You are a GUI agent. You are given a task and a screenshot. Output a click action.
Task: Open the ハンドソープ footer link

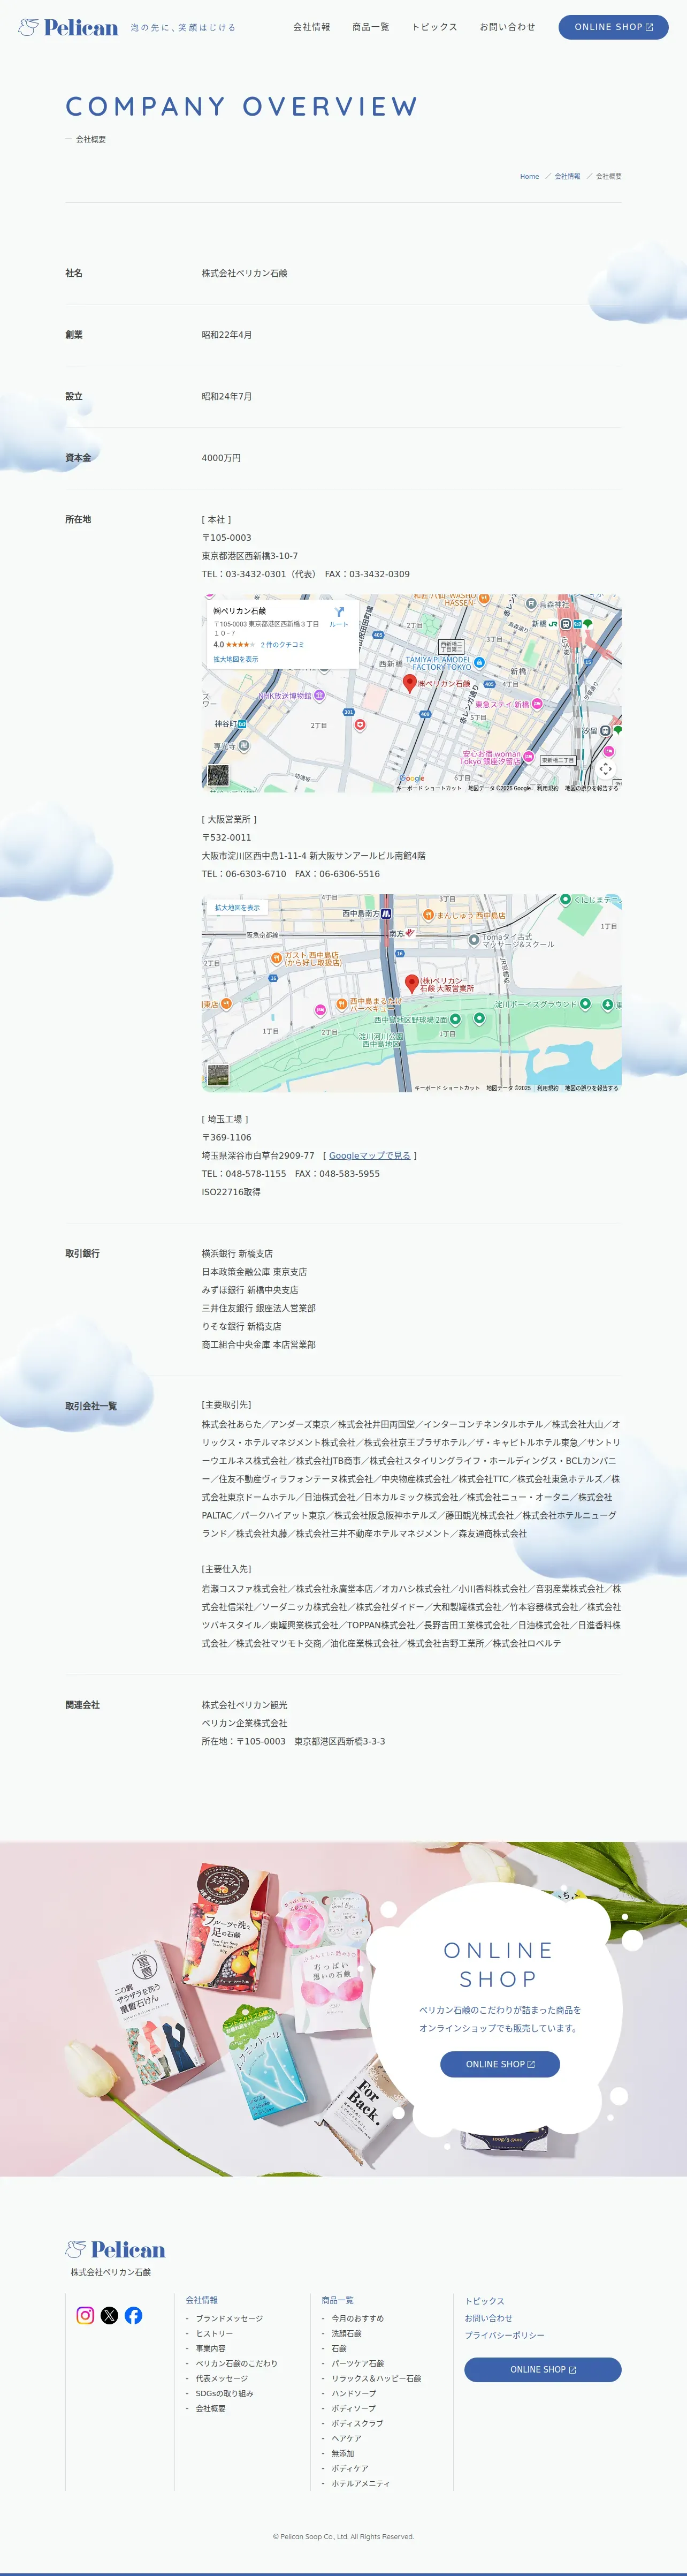(x=355, y=2393)
